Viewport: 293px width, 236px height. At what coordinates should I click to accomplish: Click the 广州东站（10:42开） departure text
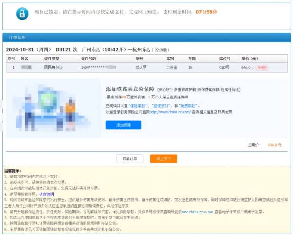coord(104,50)
